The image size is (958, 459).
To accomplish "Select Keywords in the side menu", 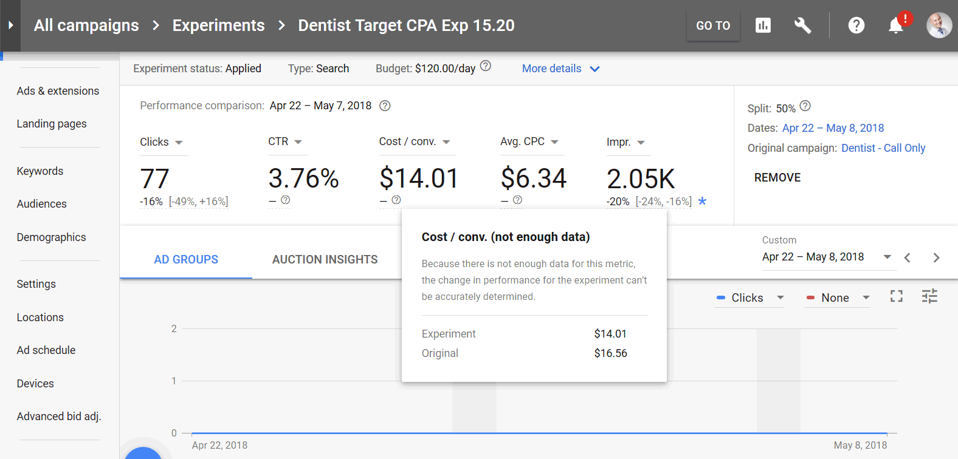I will click(x=40, y=171).
